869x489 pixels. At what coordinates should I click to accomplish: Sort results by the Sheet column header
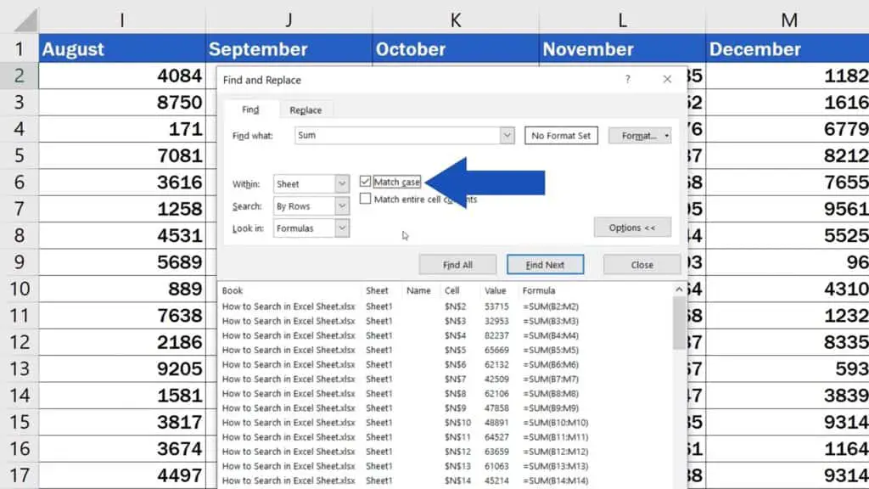[x=377, y=290]
